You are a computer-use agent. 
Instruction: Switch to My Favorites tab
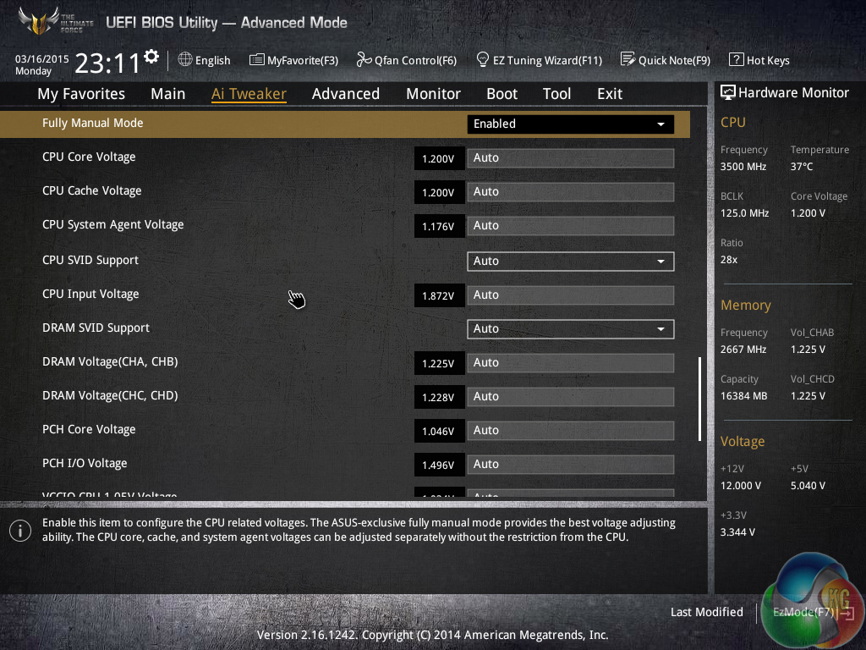pos(81,94)
